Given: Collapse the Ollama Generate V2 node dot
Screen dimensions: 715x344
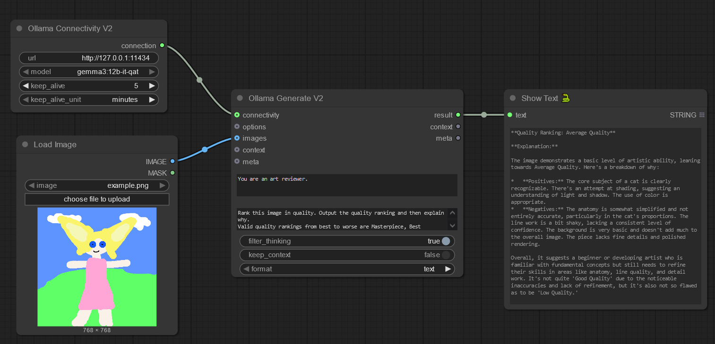Looking at the screenshot, I should [x=240, y=98].
